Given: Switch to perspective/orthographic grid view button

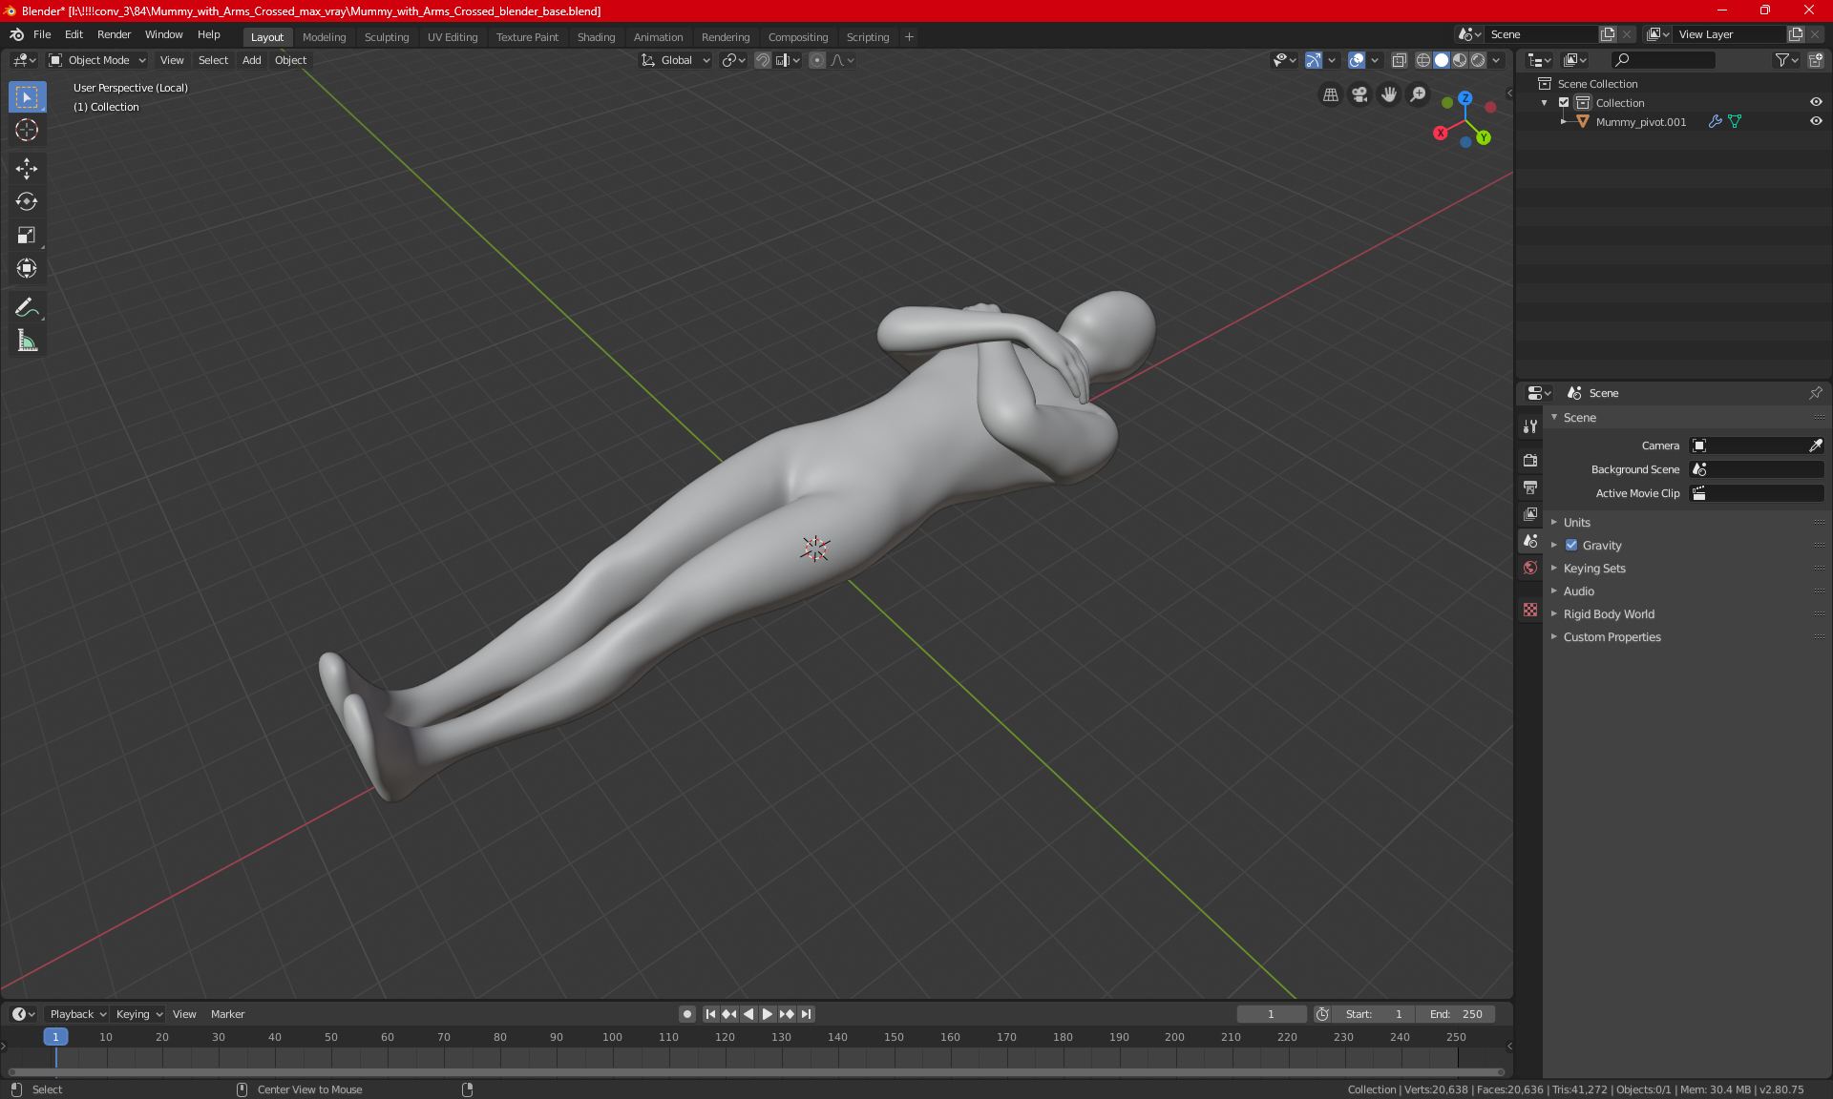Looking at the screenshot, I should [x=1330, y=94].
